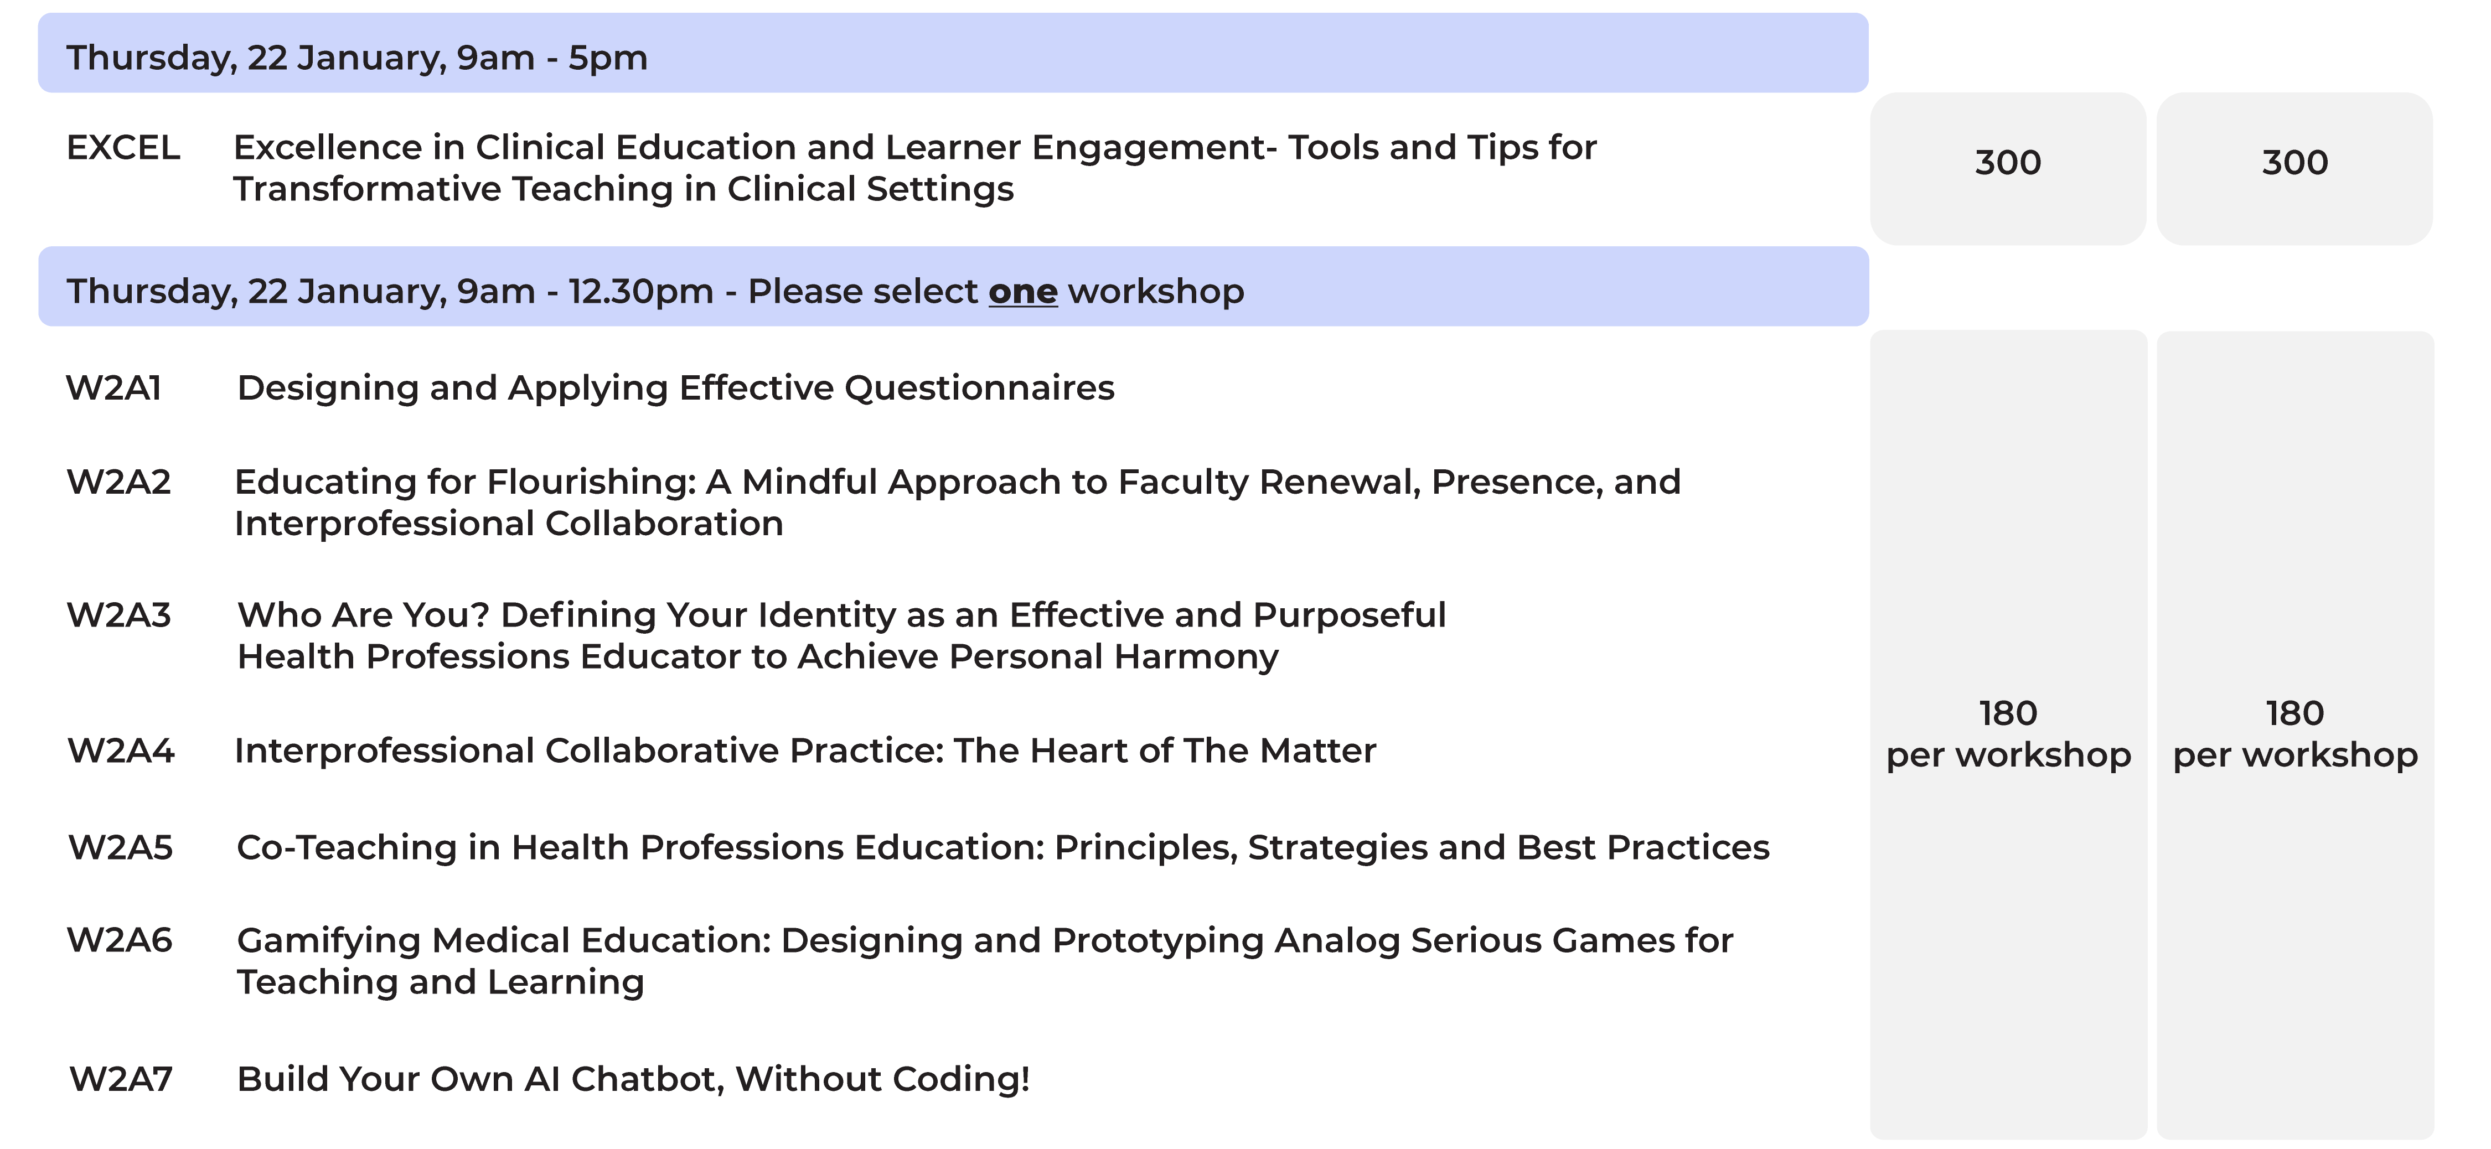Click the left-hand 300 fee cell
This screenshot has height=1149, width=2491.
[2008, 163]
